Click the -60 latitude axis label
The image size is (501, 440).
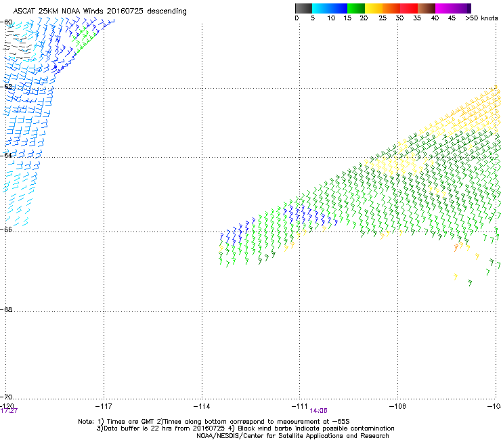click(6, 22)
